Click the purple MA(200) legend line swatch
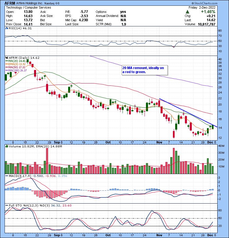Viewport: 229px width, 238px height. click(7, 71)
